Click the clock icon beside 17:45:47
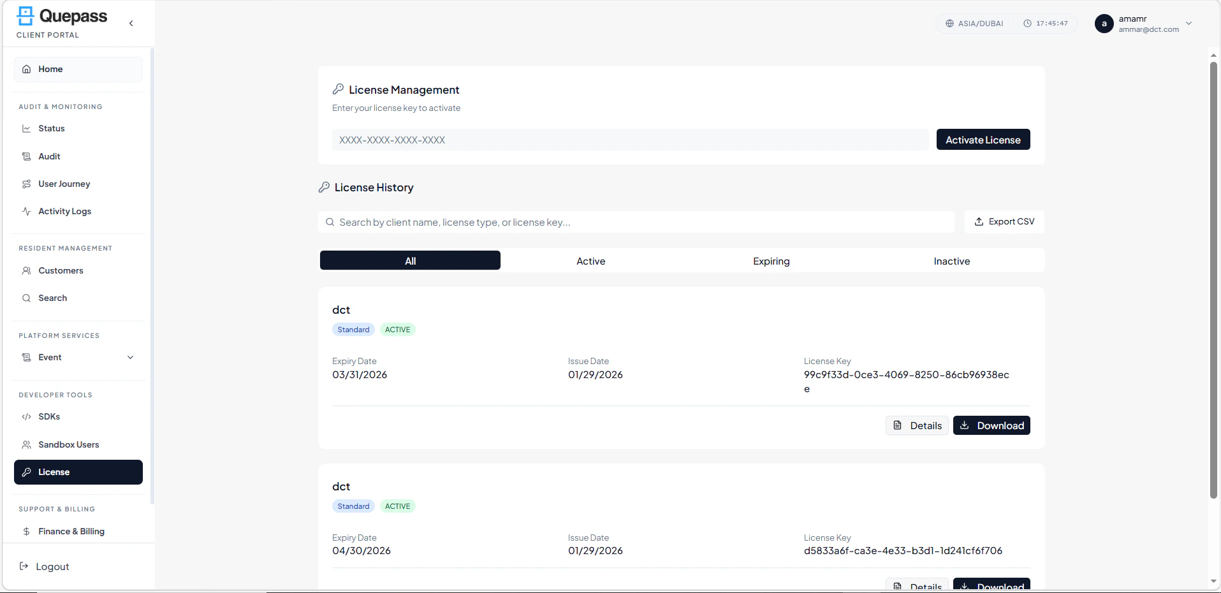Image resolution: width=1221 pixels, height=593 pixels. pyautogui.click(x=1027, y=24)
